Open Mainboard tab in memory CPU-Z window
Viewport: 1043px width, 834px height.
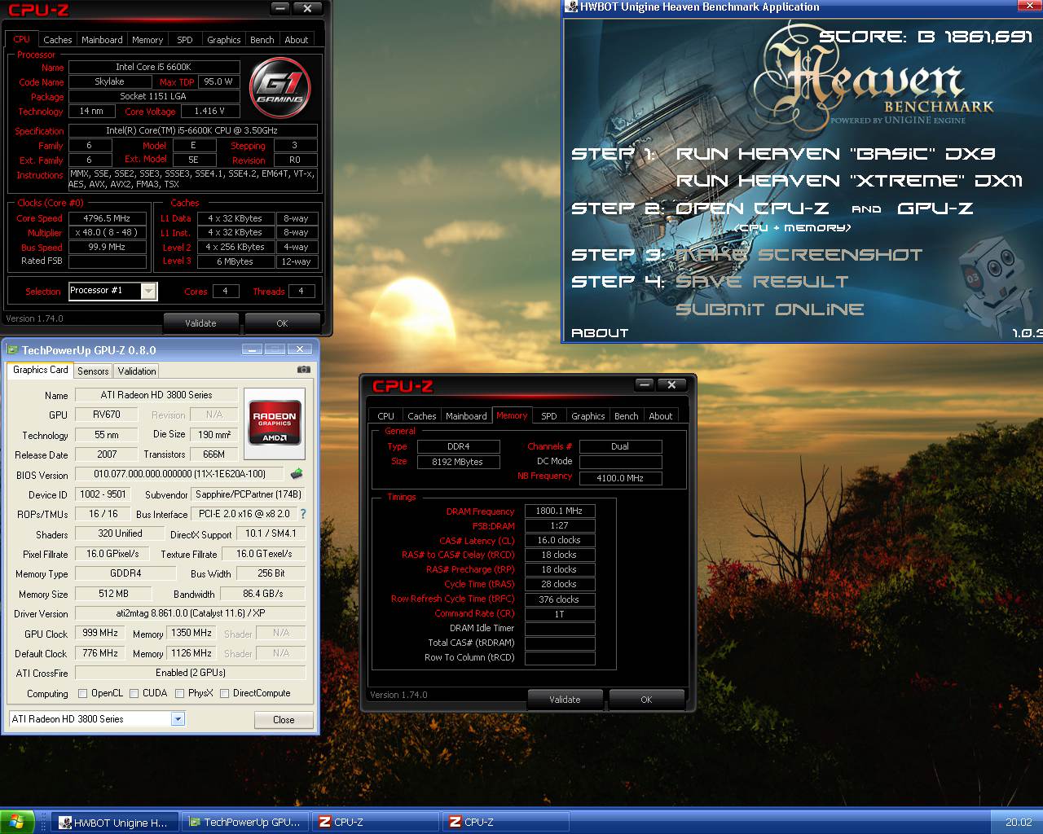coord(466,416)
